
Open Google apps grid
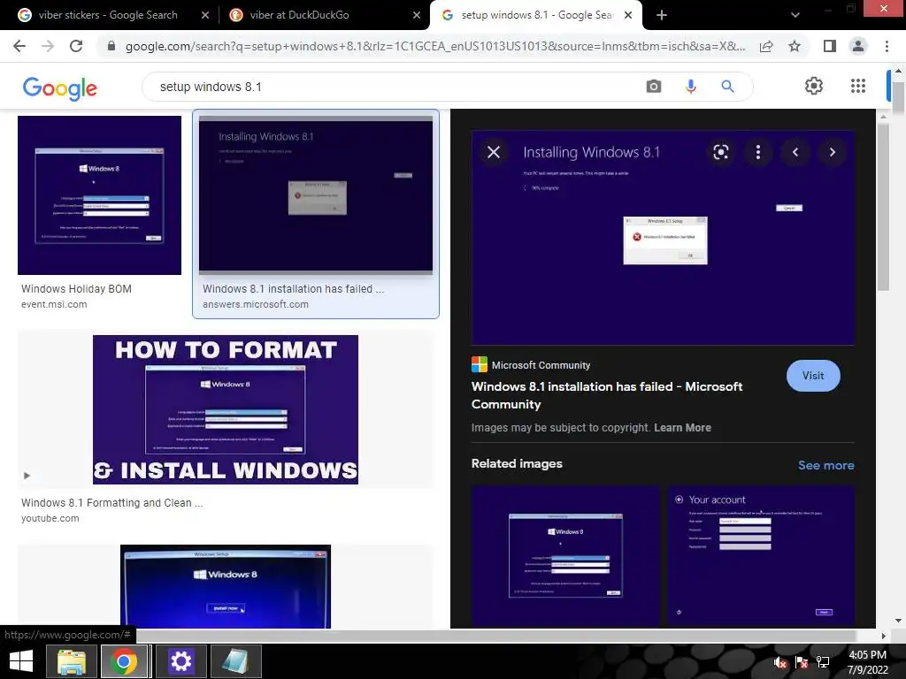[858, 86]
